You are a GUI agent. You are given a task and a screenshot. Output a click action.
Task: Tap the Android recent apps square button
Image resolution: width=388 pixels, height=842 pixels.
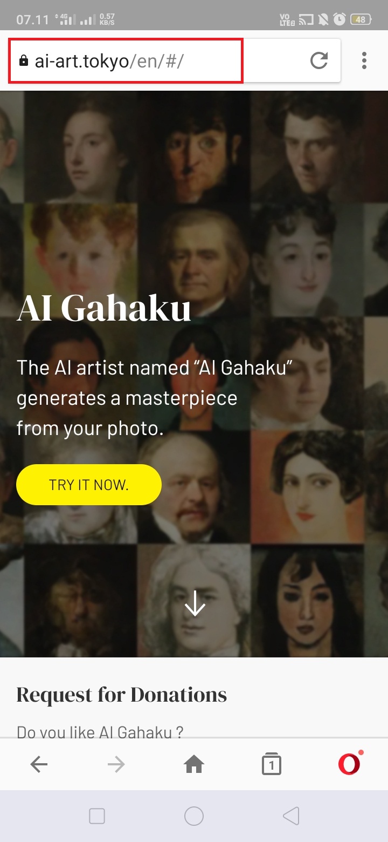(x=97, y=817)
